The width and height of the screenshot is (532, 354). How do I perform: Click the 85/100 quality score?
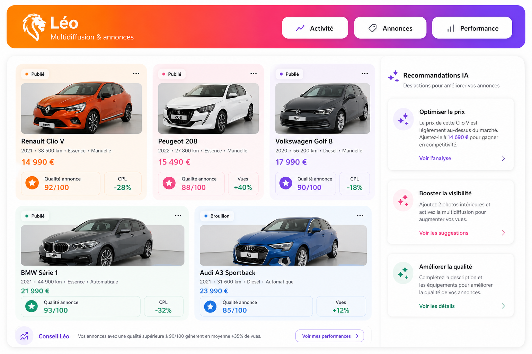pyautogui.click(x=234, y=310)
